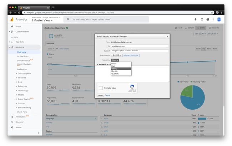Image resolution: width=232 pixels, height=146 pixels.
Task: Select the All Users segment circle
Action: click(51, 36)
